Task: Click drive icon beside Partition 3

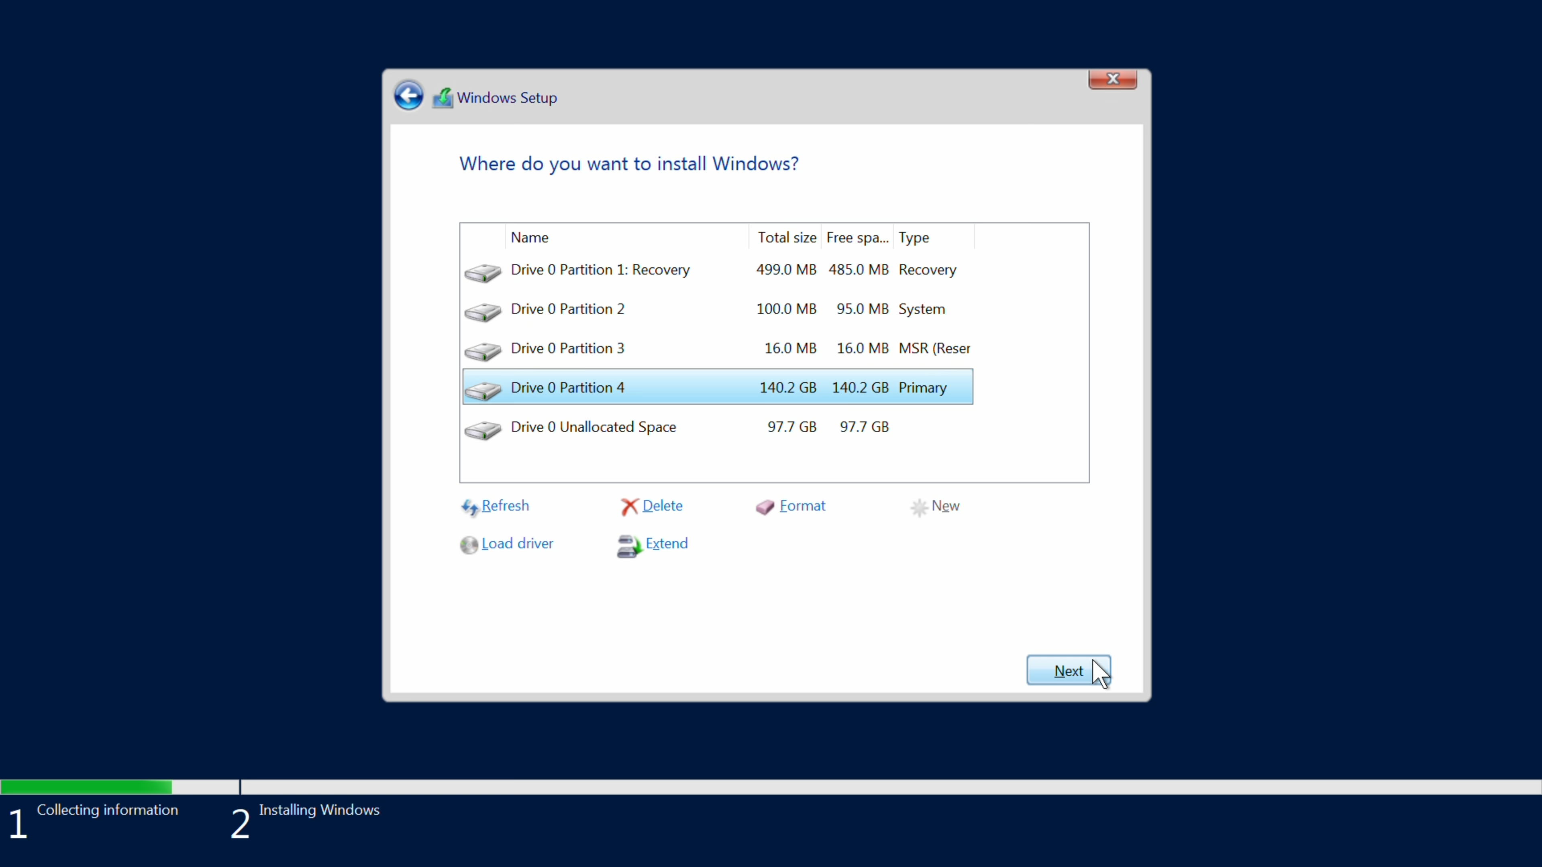Action: click(482, 351)
